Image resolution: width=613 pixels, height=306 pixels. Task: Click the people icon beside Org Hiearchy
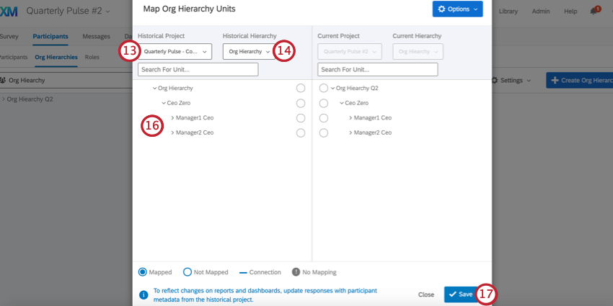[x=4, y=80]
